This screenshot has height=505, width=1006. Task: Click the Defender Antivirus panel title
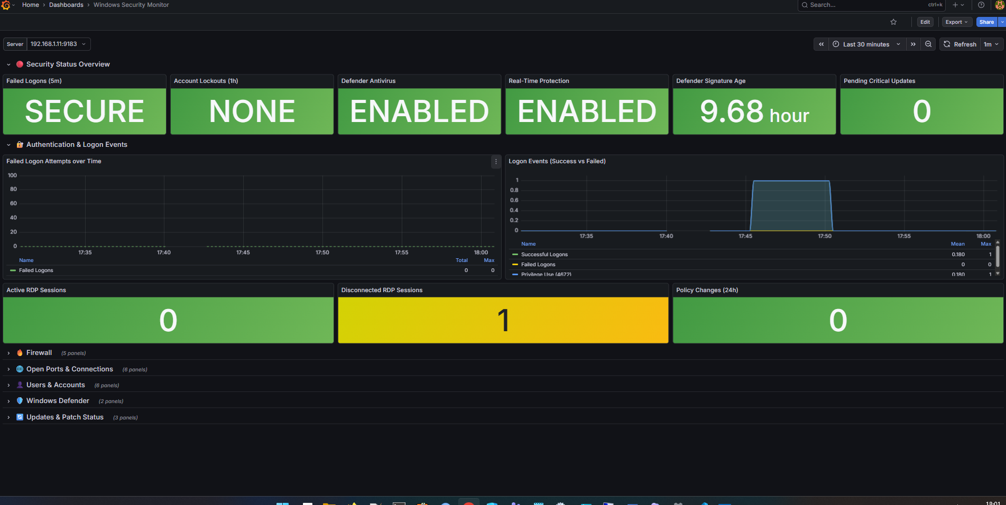(368, 81)
